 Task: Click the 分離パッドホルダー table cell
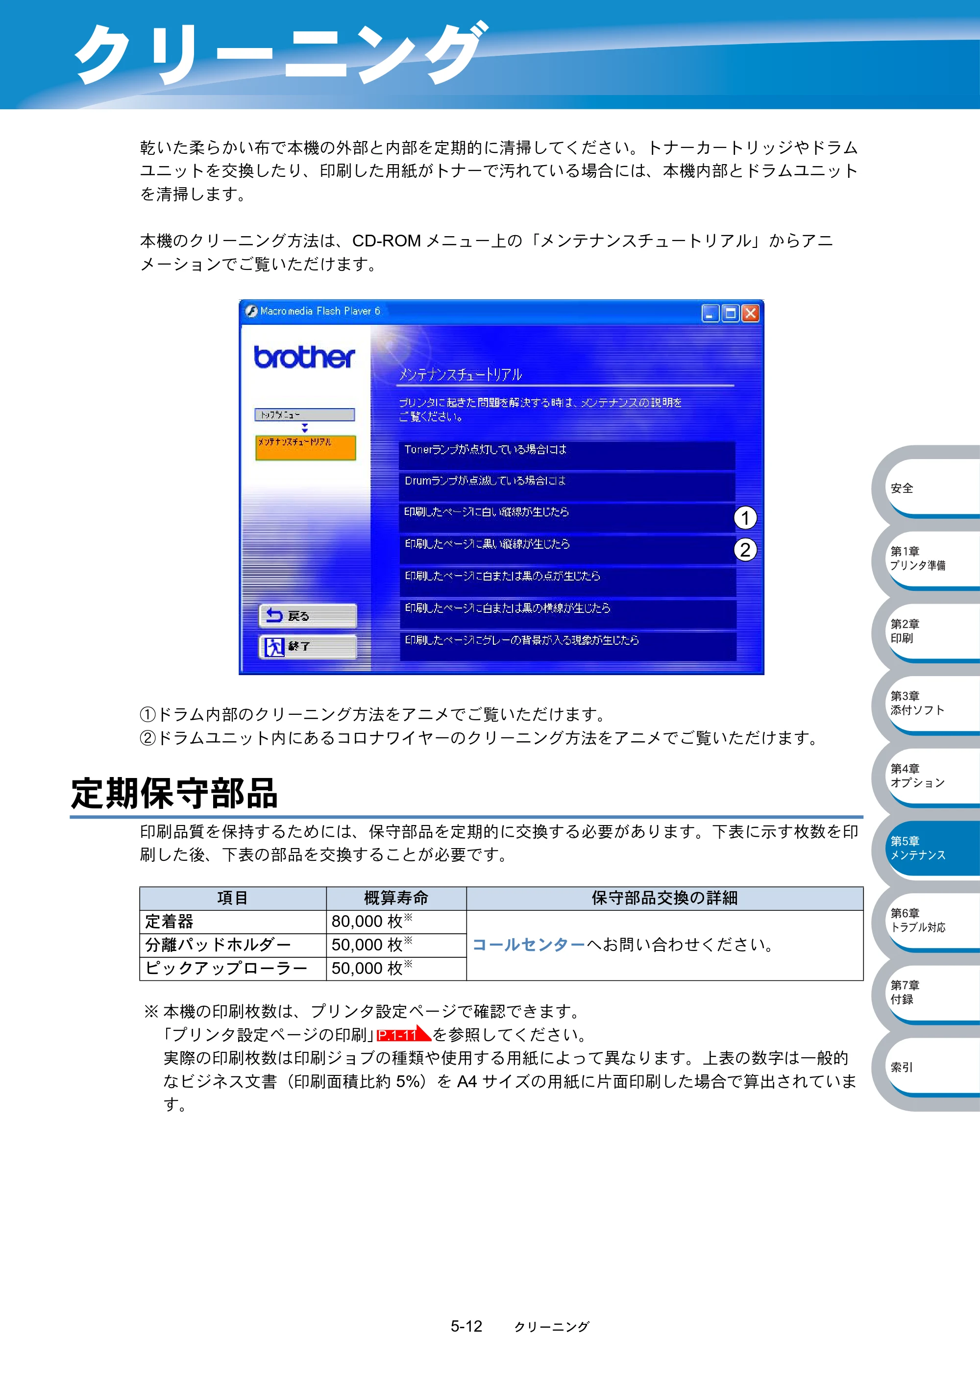233,945
